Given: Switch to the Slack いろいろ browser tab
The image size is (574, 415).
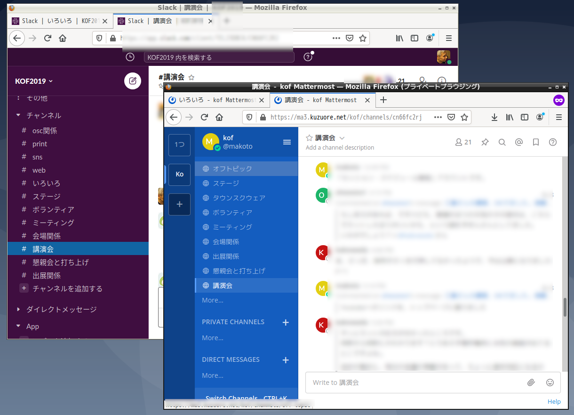Looking at the screenshot, I should tap(61, 21).
